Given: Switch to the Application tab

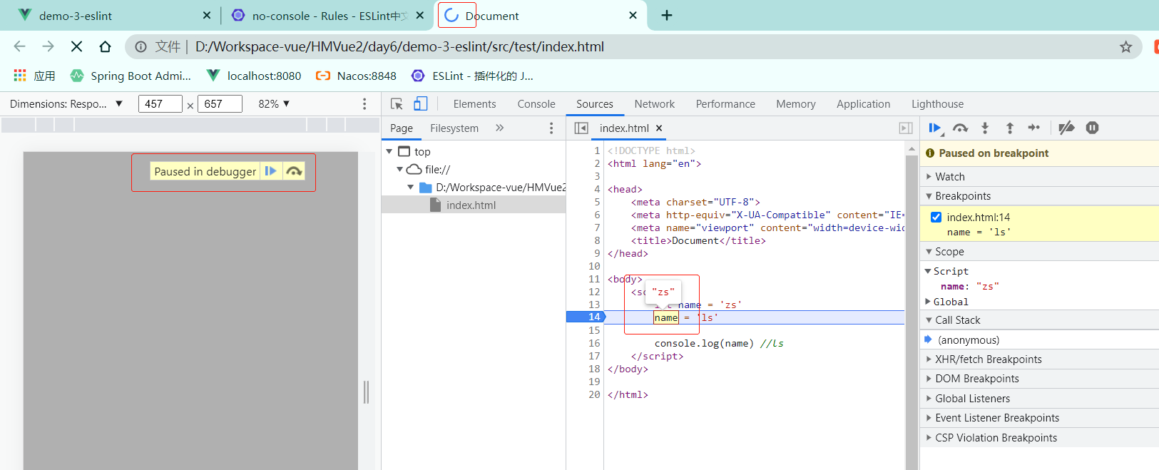Looking at the screenshot, I should tap(863, 104).
